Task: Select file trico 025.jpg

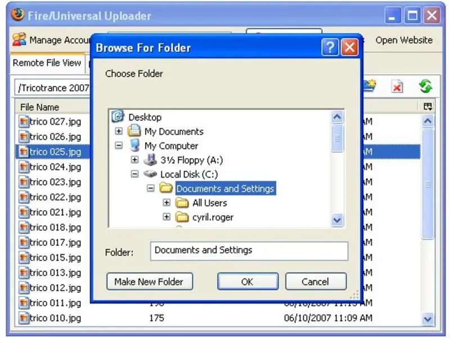Action: [55, 152]
